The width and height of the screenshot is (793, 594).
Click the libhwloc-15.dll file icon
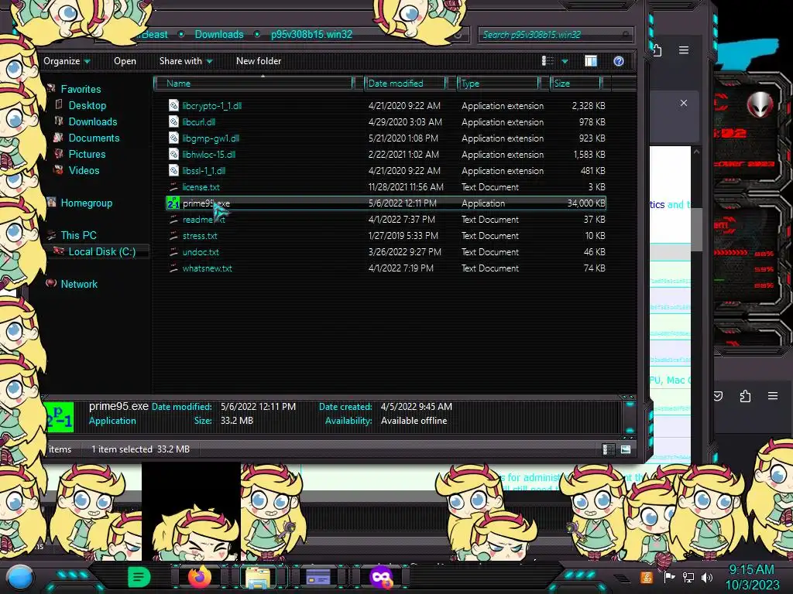point(173,154)
